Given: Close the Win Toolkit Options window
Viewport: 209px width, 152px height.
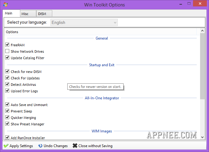Looking at the screenshot, I should 200,4.
